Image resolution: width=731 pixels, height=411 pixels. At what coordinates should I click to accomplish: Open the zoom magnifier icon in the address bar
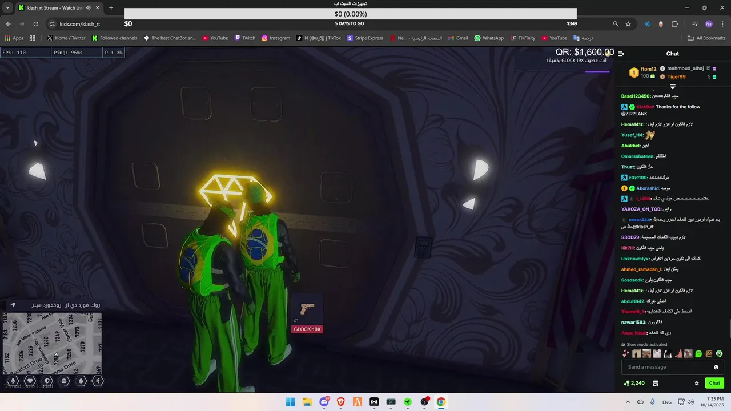pos(616,24)
